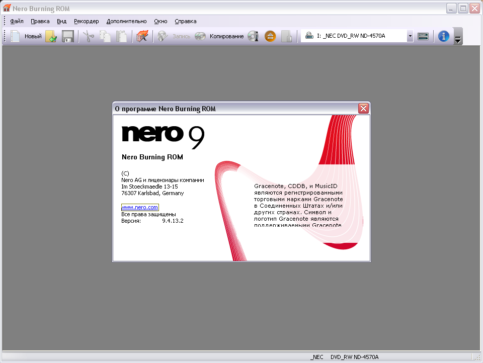The height and width of the screenshot is (363, 483).
Task: Click the blue information icon
Action: 444,36
